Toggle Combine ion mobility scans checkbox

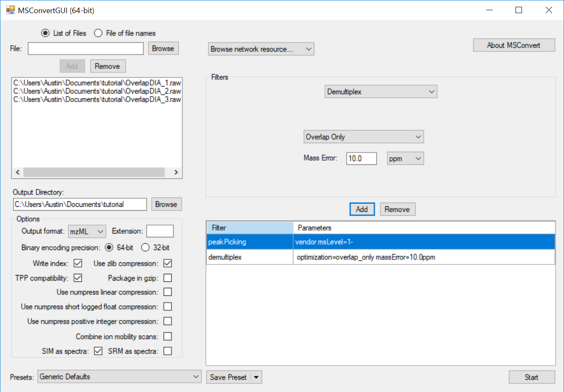pyautogui.click(x=168, y=336)
